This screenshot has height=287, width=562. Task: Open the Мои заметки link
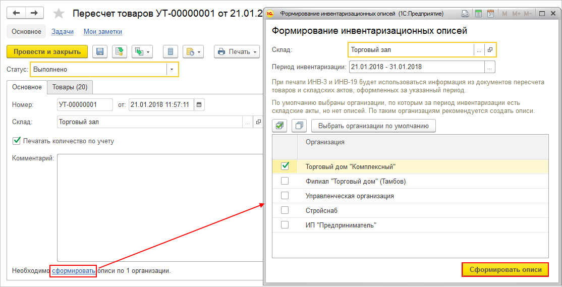coord(103,32)
